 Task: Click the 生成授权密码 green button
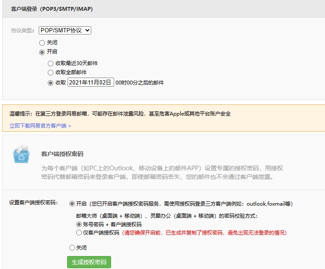[89, 262]
